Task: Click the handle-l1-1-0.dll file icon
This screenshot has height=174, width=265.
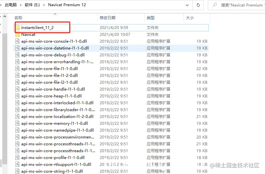Action: 17,89
